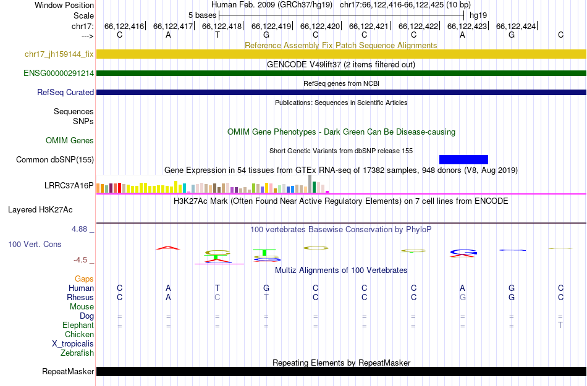Click the Chicken species row label
Image resolution: width=587 pixels, height=386 pixels.
(79, 334)
